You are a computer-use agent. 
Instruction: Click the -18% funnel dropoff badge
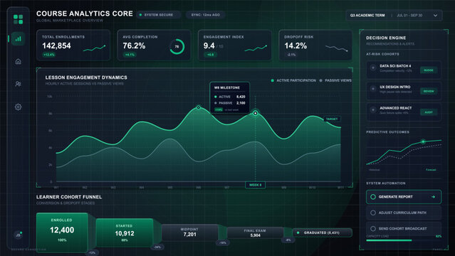point(223,242)
